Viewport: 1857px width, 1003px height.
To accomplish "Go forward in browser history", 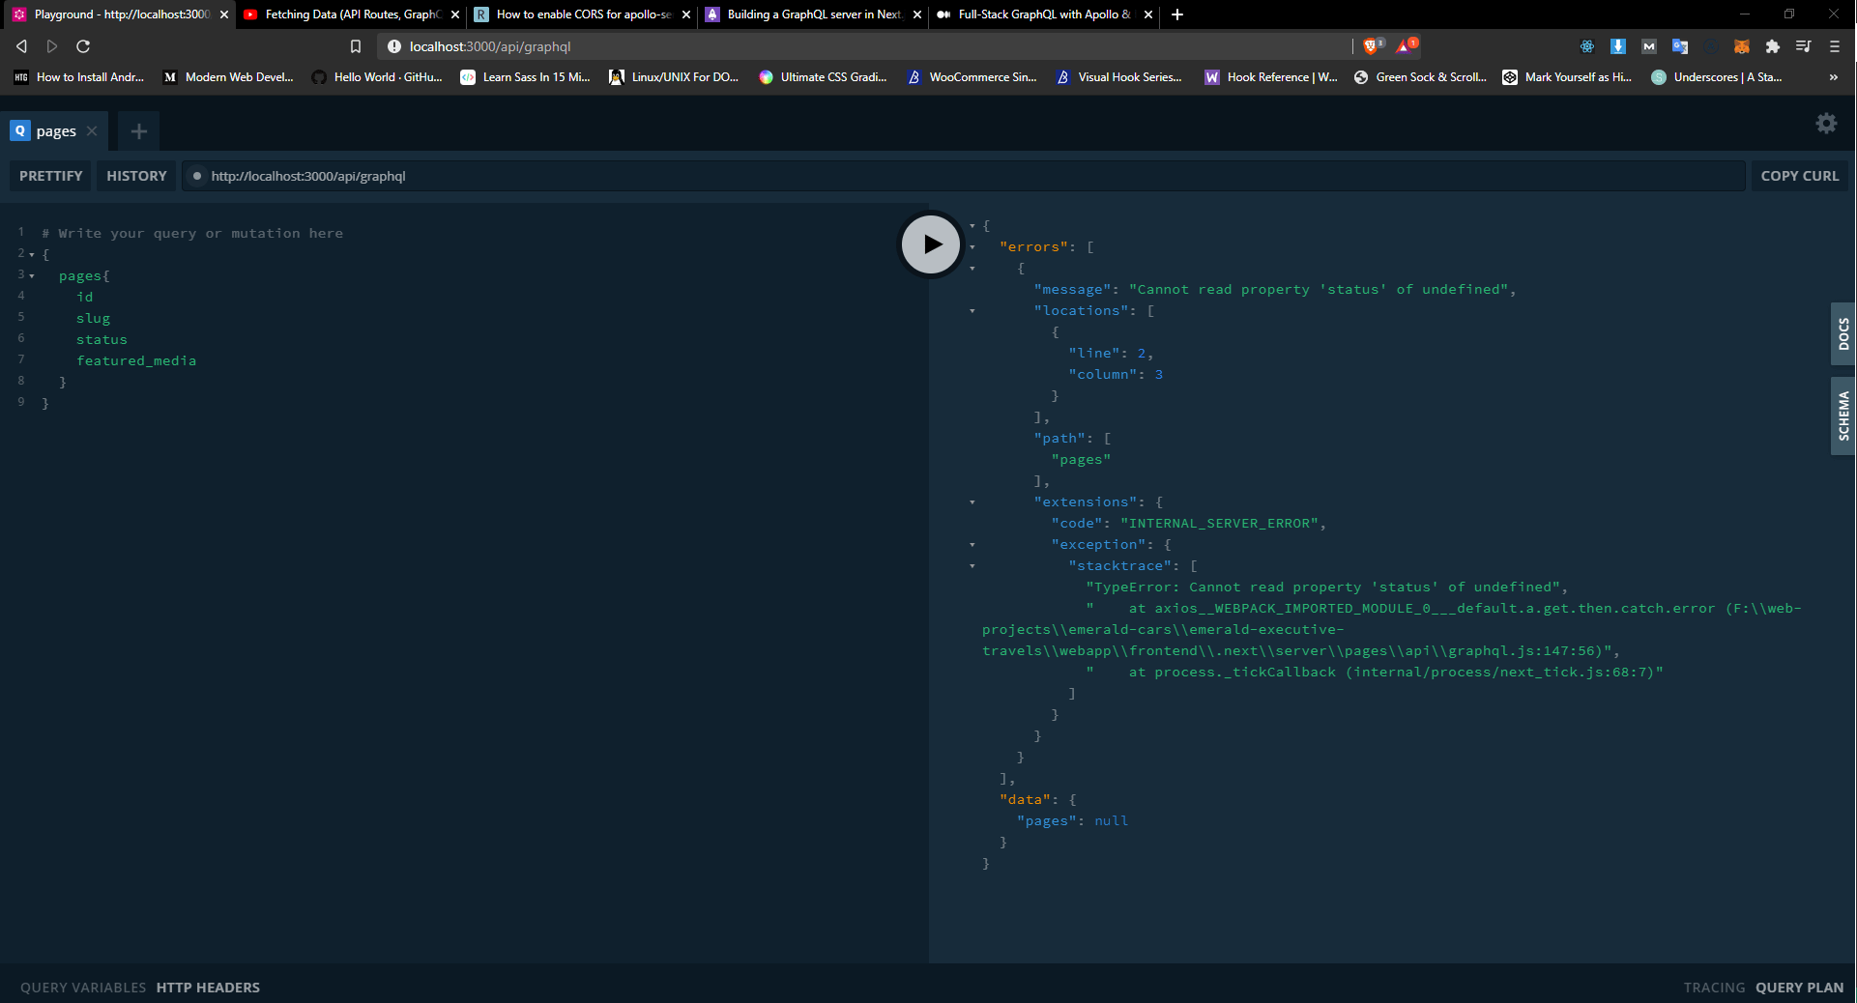I will (x=52, y=46).
